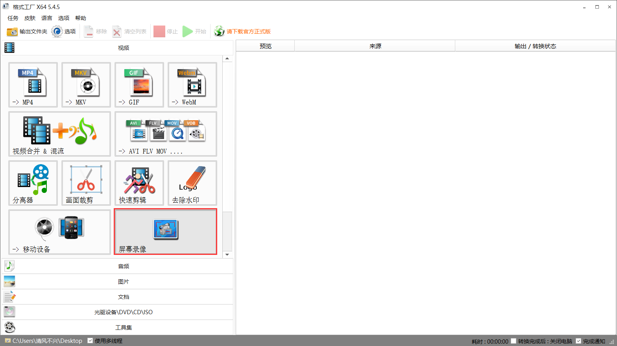Click the video panel scrollbar thumb
The width and height of the screenshot is (617, 346).
(x=227, y=231)
